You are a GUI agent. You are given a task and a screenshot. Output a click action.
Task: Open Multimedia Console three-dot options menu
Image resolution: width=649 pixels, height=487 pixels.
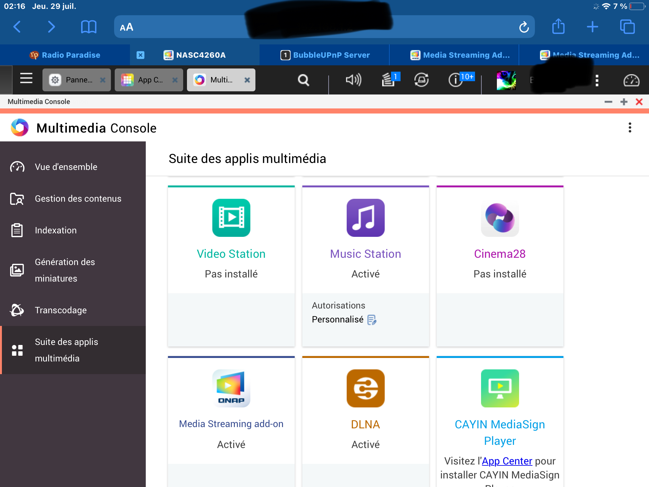tap(630, 128)
